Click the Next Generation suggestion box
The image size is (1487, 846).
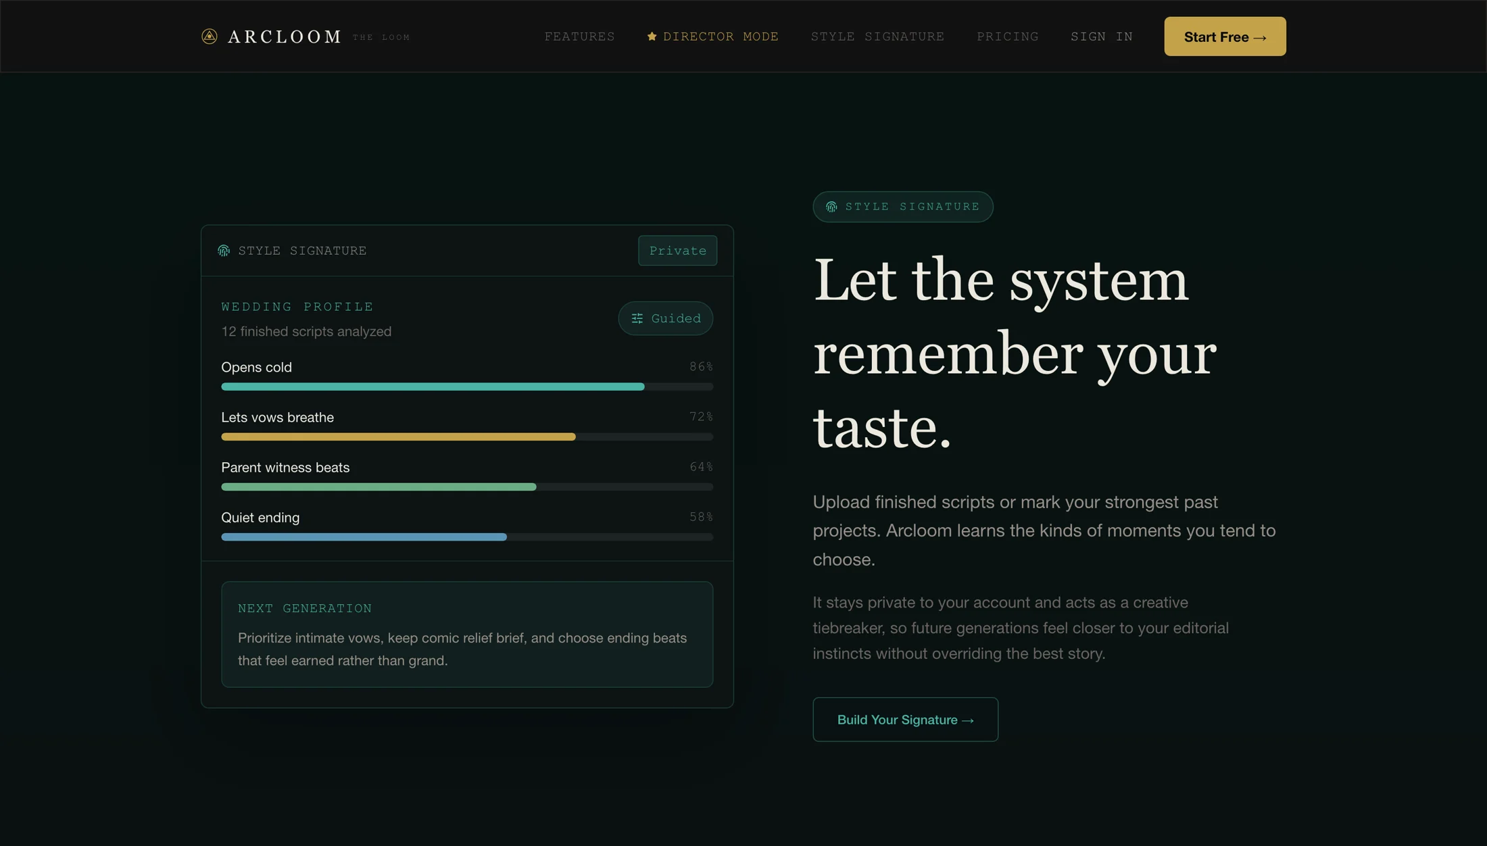(x=467, y=634)
